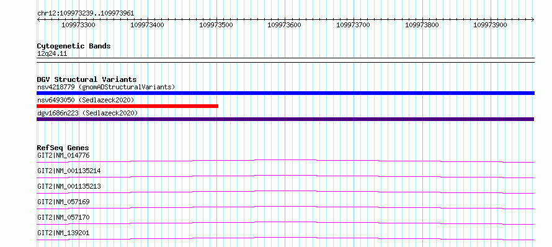Click the magenta GIT2|NM_057170 transcript line
The height and width of the screenshot is (247, 552).
285,223
